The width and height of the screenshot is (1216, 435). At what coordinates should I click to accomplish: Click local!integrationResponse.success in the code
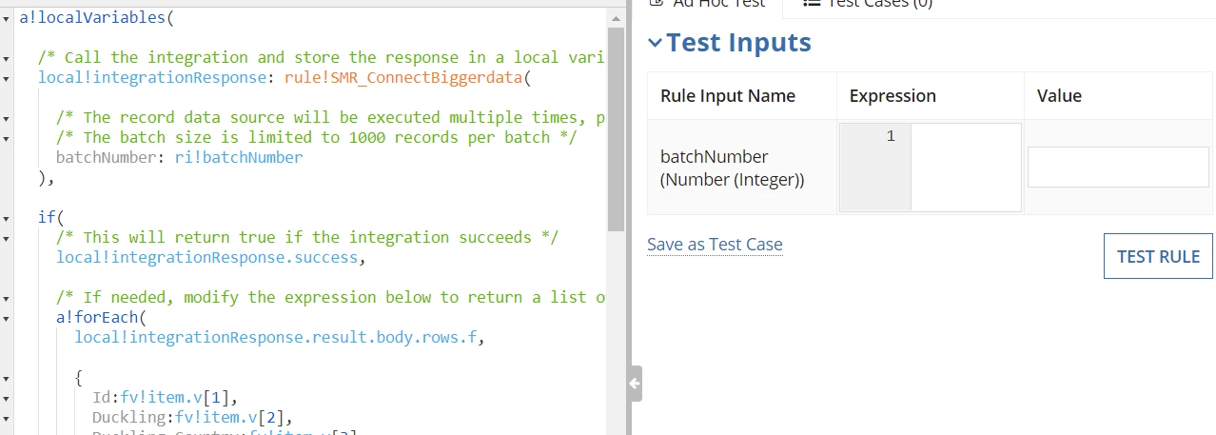206,258
